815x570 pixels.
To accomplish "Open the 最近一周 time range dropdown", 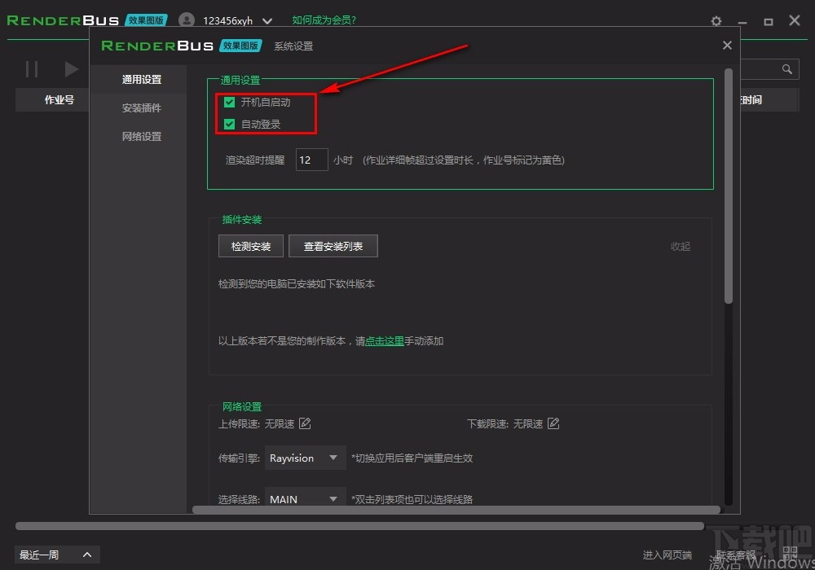I will point(57,555).
